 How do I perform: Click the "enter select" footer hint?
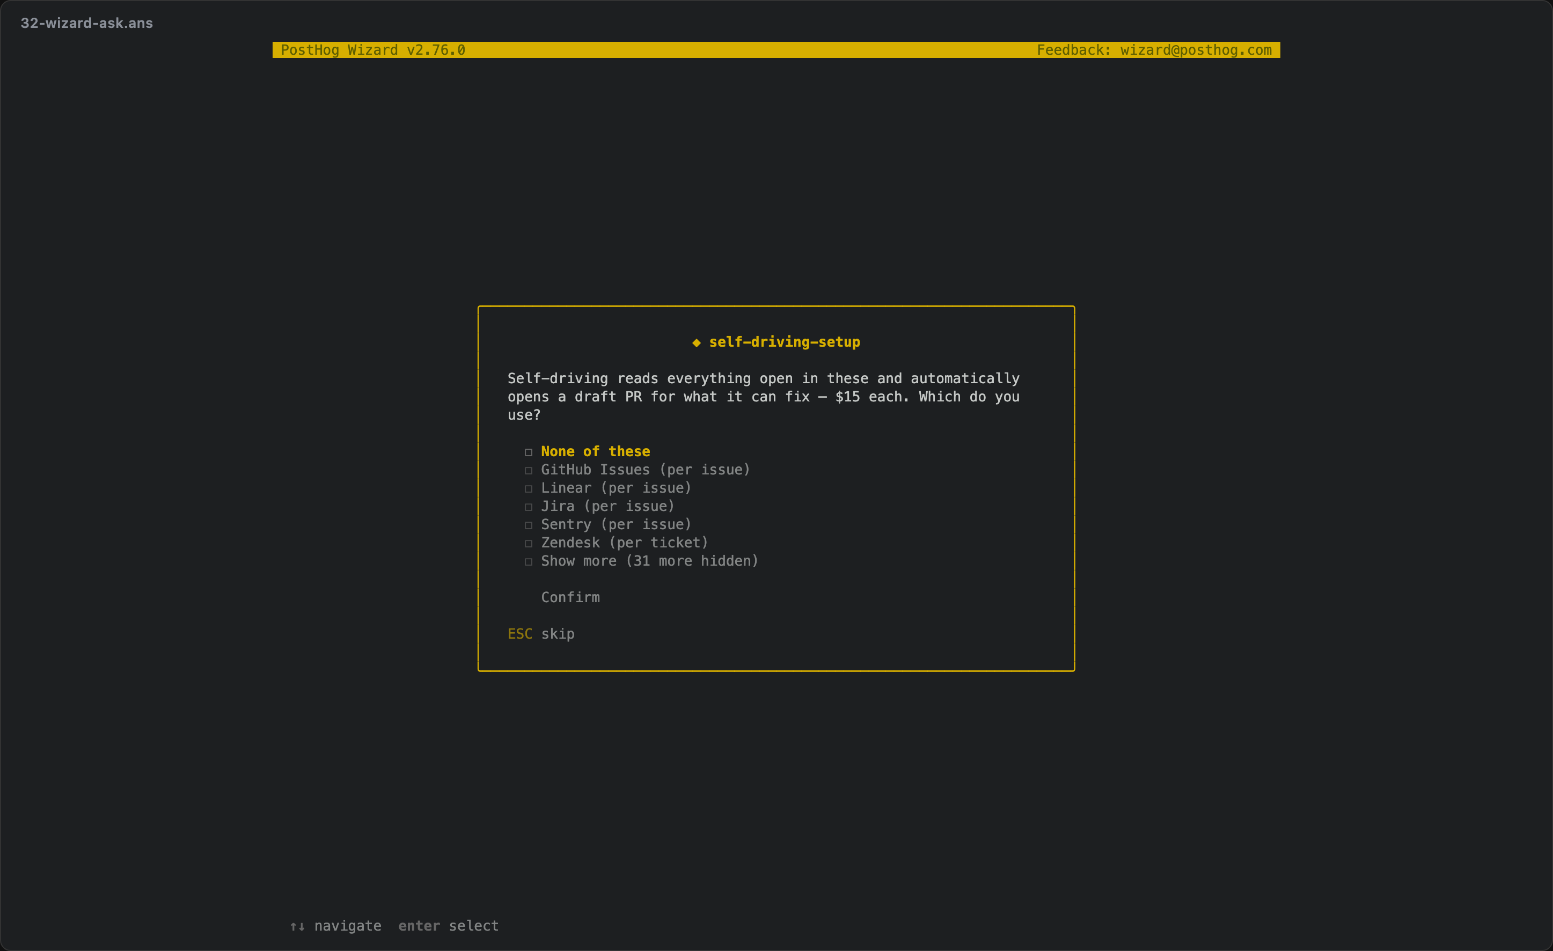pyautogui.click(x=448, y=926)
